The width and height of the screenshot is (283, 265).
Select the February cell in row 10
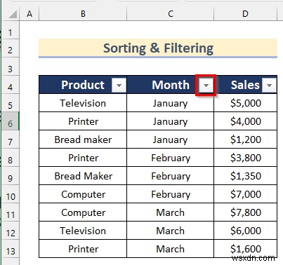171,194
